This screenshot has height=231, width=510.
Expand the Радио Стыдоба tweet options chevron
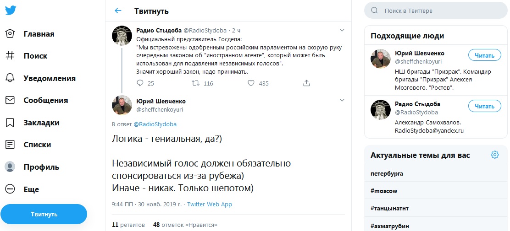[x=342, y=30]
